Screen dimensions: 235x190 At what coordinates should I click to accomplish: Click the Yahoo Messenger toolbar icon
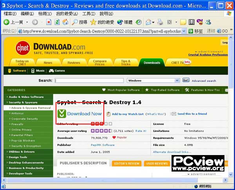(200, 22)
